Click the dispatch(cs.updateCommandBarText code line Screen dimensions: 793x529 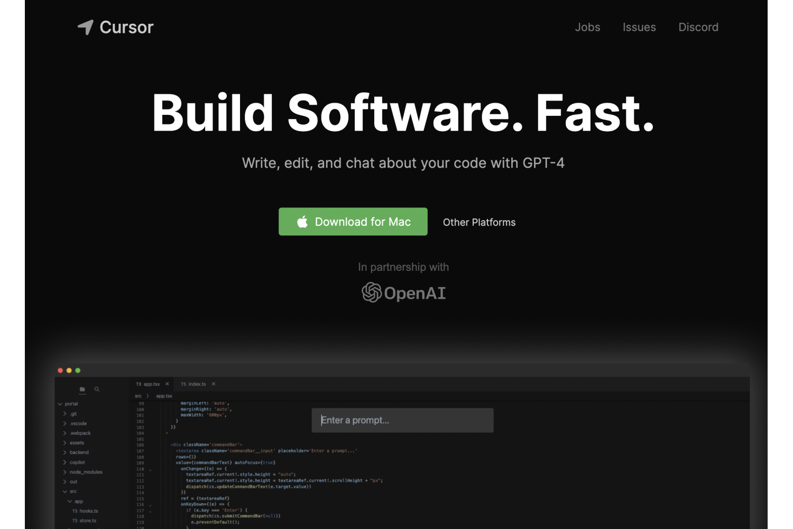[x=248, y=487]
